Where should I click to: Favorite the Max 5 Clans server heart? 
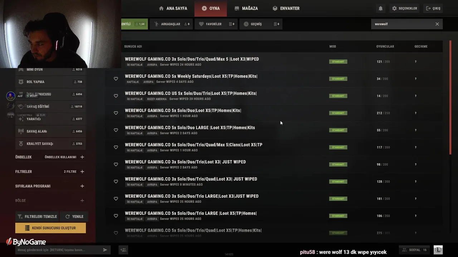click(116, 147)
